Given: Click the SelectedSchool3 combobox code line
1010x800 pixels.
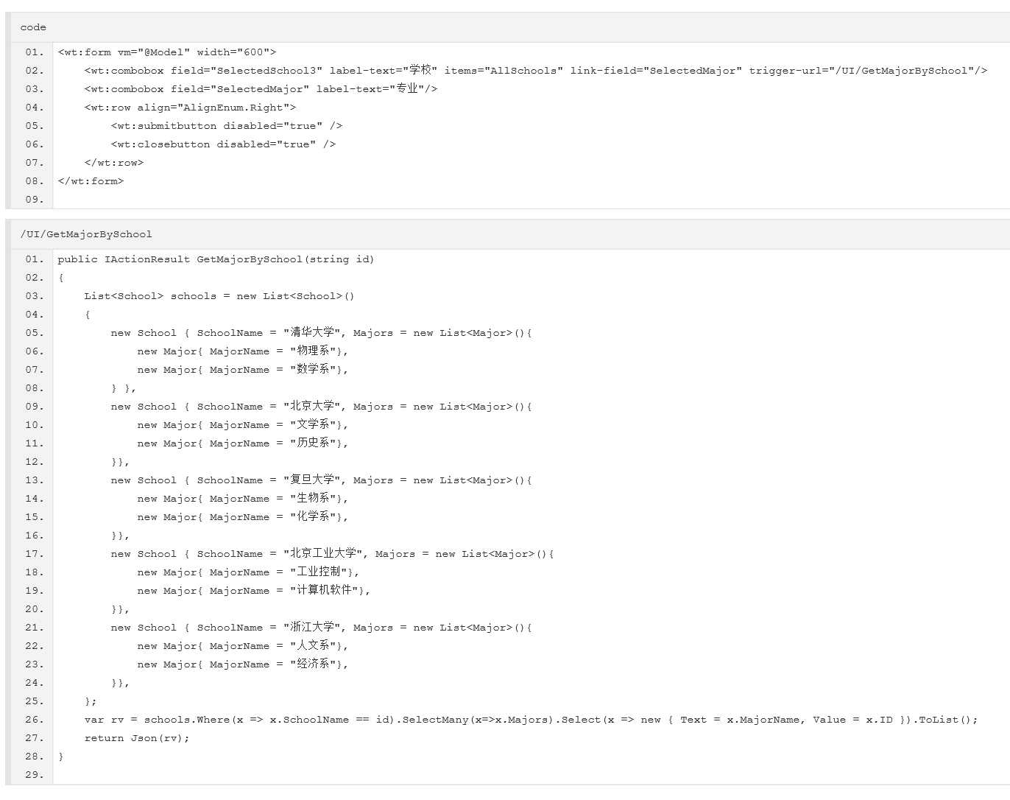Looking at the screenshot, I should pos(535,71).
